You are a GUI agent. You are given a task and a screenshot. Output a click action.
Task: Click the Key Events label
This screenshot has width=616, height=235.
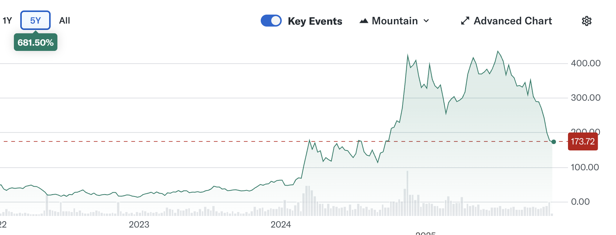(x=315, y=21)
